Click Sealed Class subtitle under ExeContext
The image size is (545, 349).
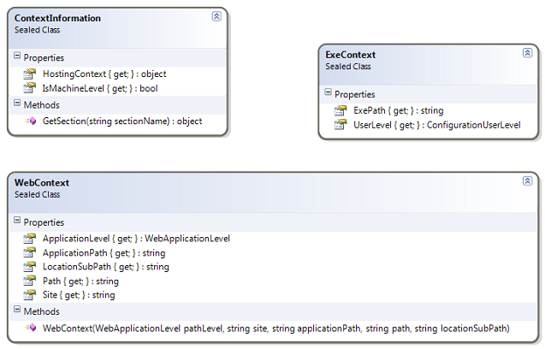click(348, 67)
